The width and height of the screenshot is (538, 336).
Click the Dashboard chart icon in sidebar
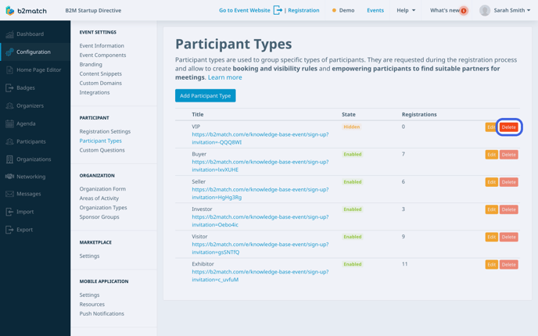(9, 34)
